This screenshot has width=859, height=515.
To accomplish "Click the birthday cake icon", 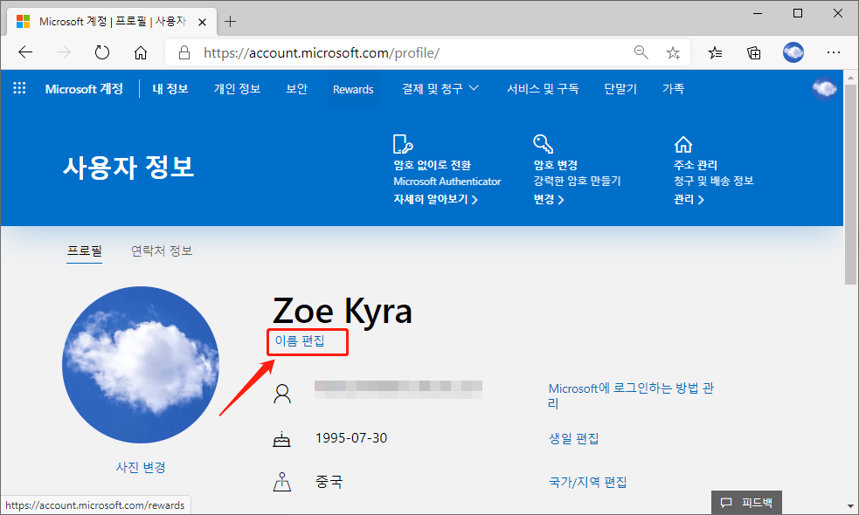I will click(281, 439).
